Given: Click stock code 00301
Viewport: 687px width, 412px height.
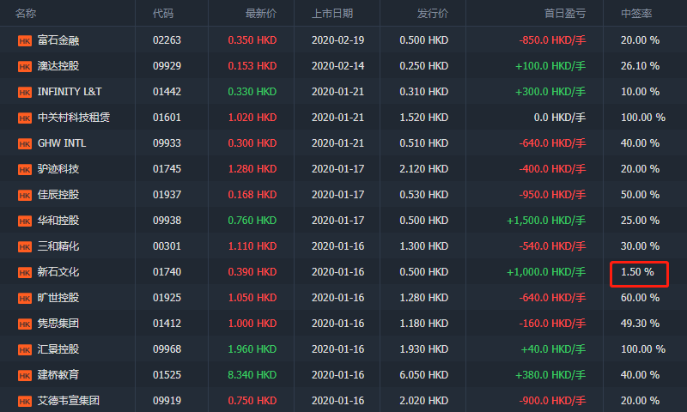Looking at the screenshot, I should pos(167,246).
